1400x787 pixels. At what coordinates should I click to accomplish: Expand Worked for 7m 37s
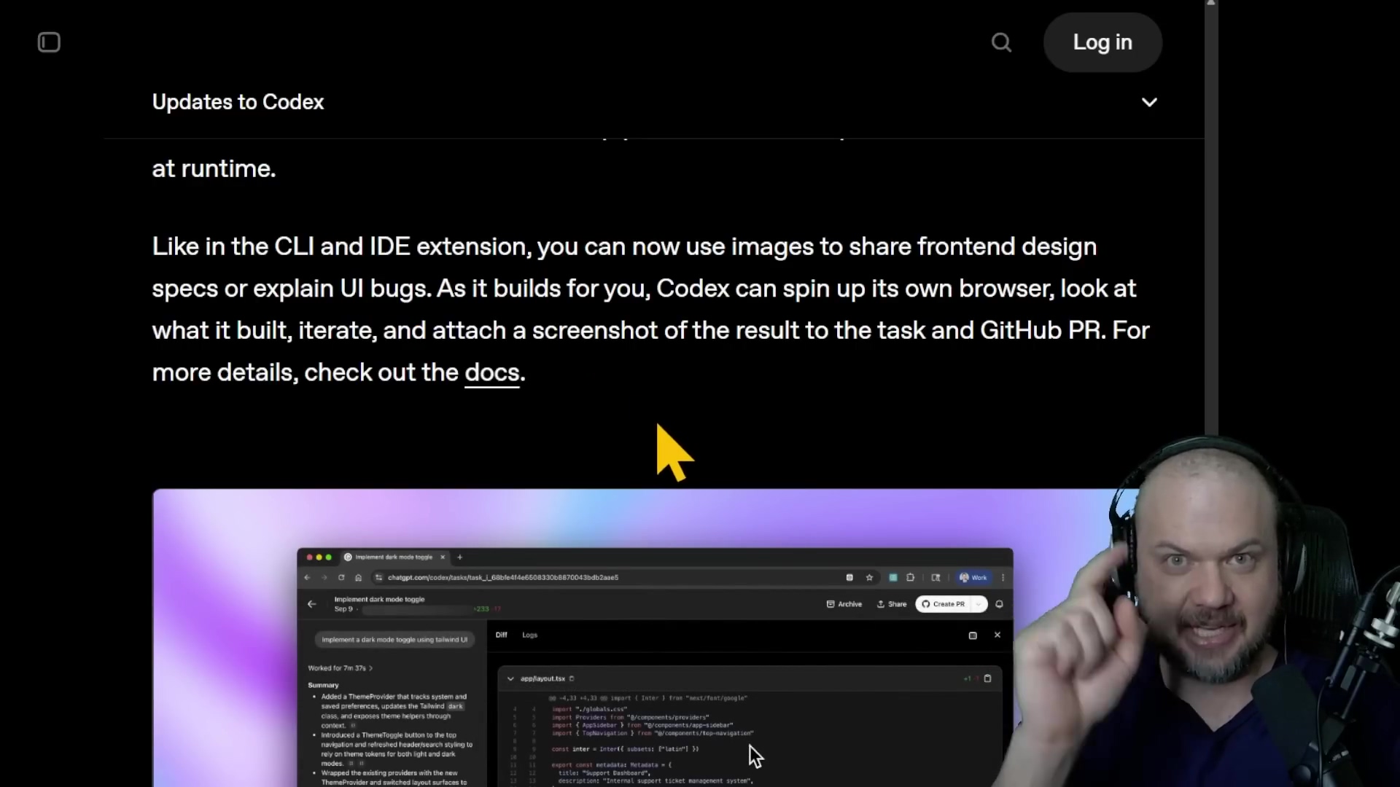point(340,667)
